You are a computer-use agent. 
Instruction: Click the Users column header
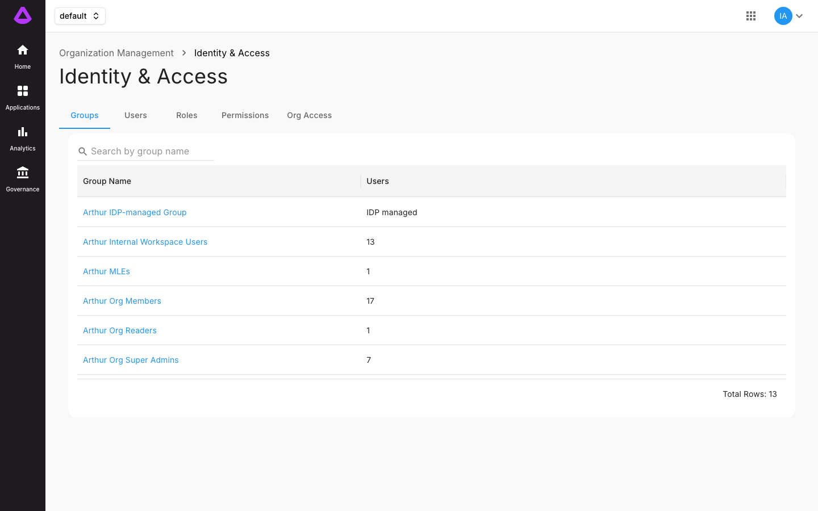point(573,181)
